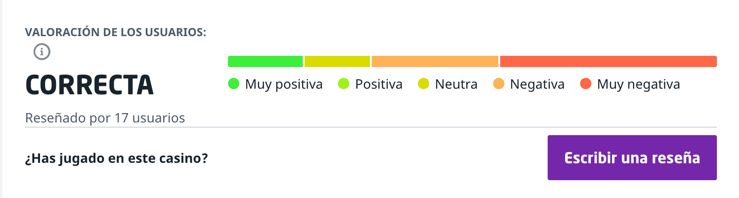Click the red Muy negativa legend dot
The image size is (739, 198).
(585, 84)
